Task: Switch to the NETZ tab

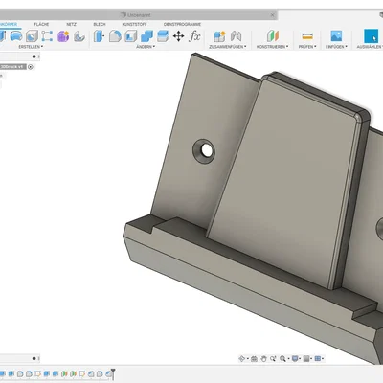Action: point(71,24)
